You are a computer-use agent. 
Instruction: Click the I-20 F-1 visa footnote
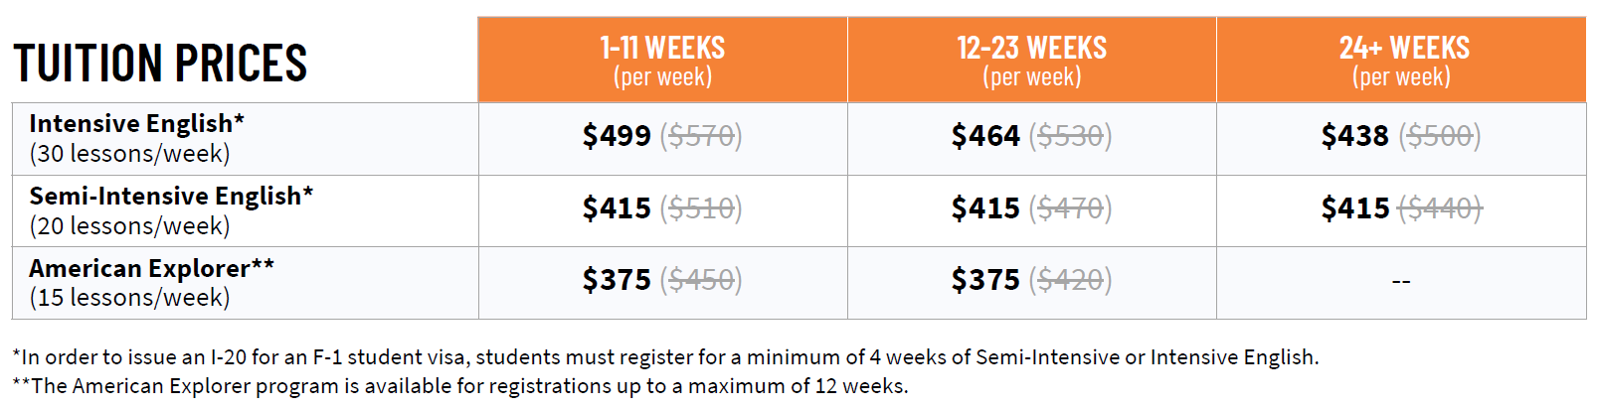[x=665, y=357]
